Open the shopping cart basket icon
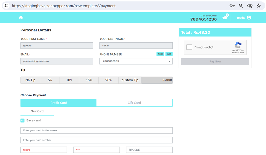The width and height of the screenshot is (266, 155). click(225, 18)
